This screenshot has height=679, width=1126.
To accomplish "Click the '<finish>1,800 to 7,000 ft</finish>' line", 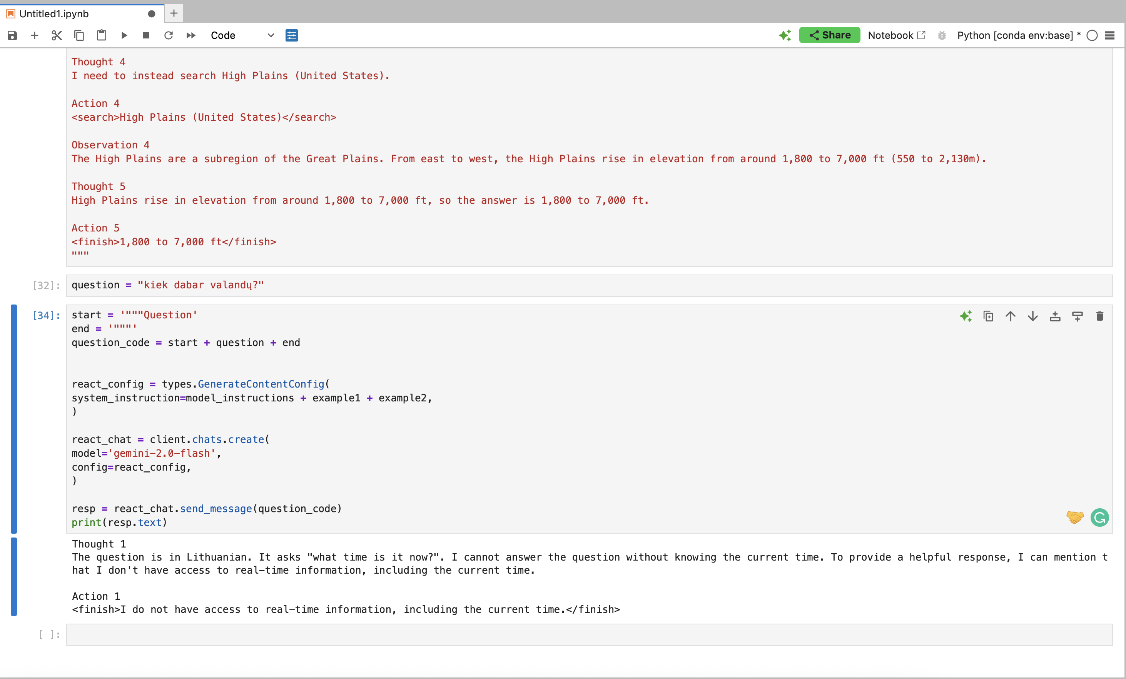I will point(174,241).
